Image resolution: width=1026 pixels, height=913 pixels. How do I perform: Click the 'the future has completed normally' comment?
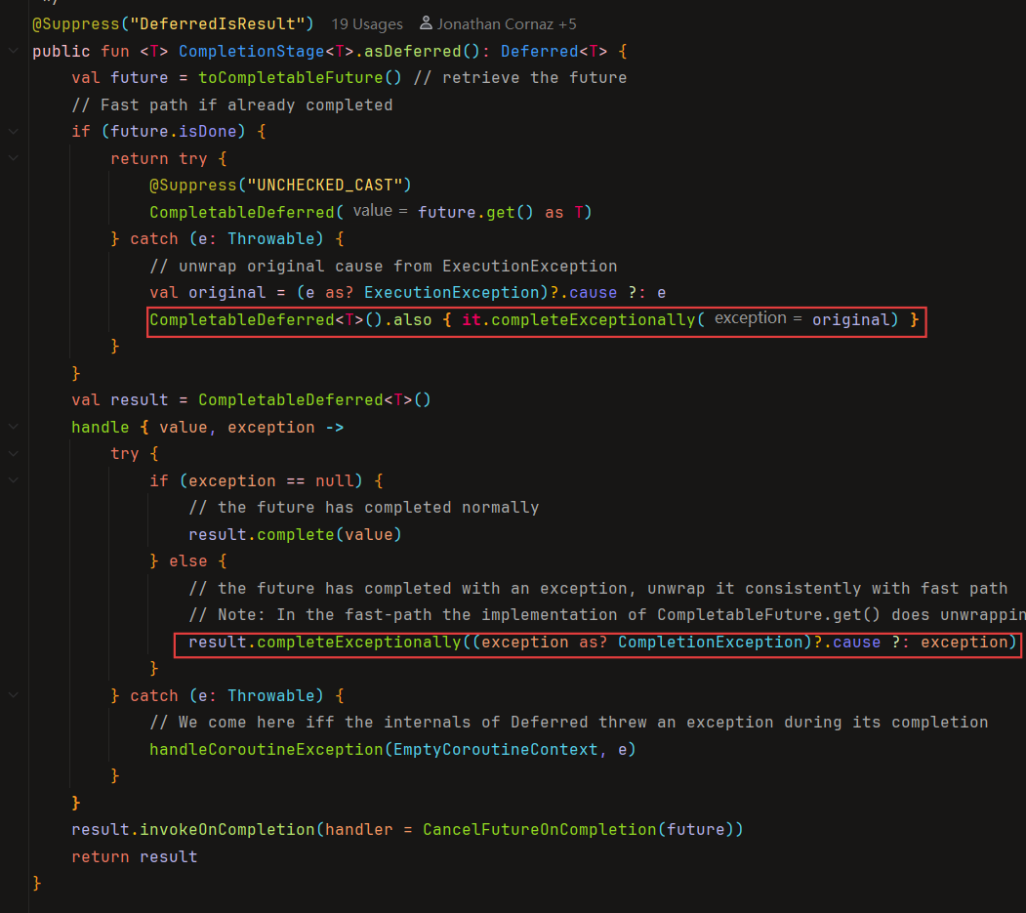pos(364,508)
